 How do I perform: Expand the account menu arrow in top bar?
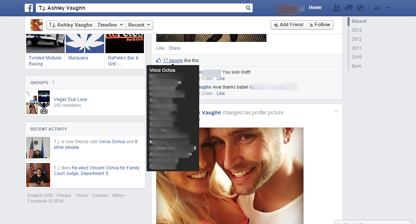pyautogui.click(x=387, y=8)
